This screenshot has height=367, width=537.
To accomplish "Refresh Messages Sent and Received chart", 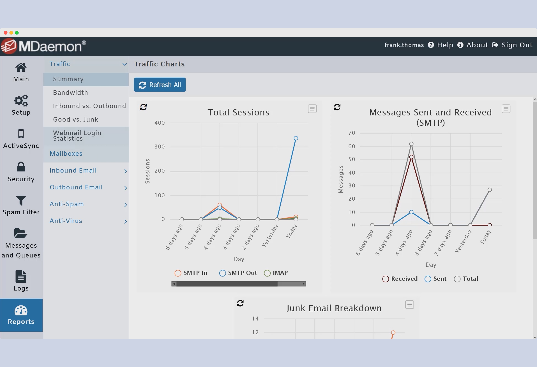I will pyautogui.click(x=337, y=107).
